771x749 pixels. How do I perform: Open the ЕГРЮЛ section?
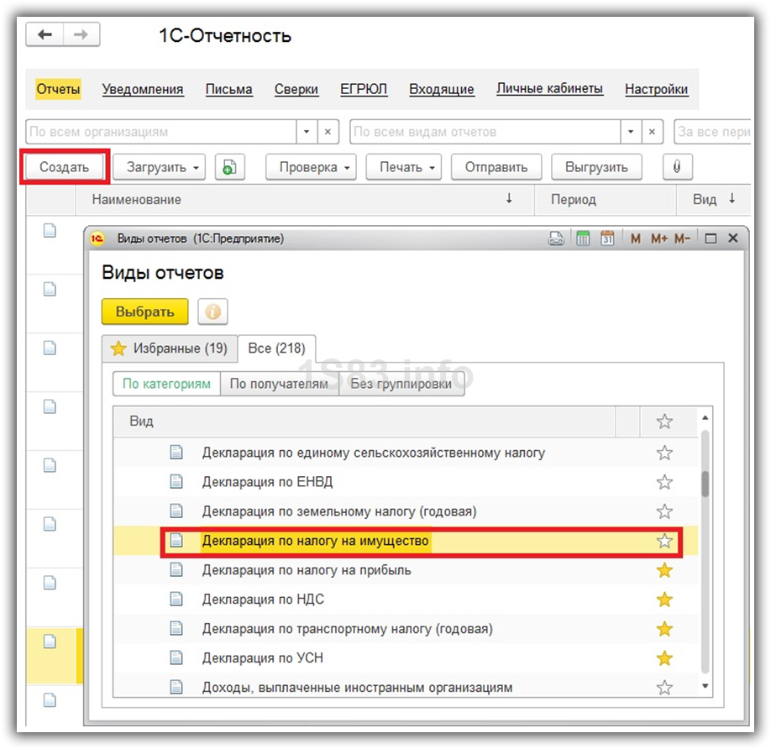[364, 89]
